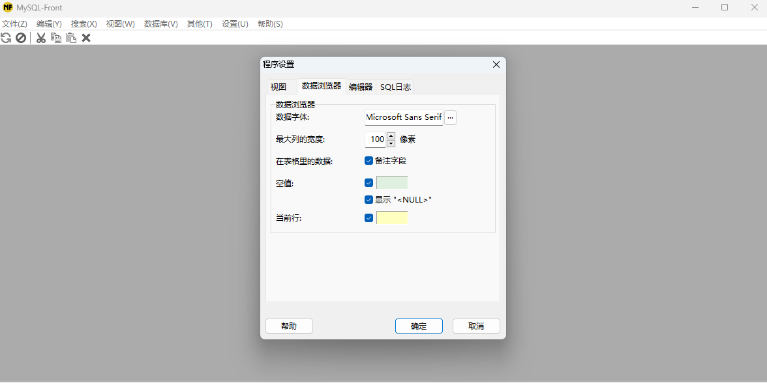
Task: Uncheck the 显示 "<NULL>" option
Action: click(x=368, y=199)
